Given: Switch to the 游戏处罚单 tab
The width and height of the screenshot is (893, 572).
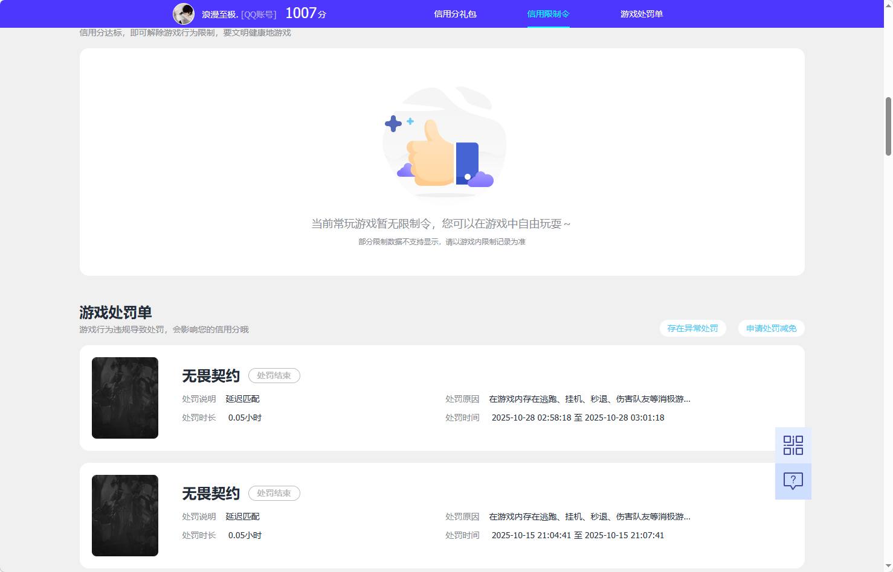Looking at the screenshot, I should [641, 13].
